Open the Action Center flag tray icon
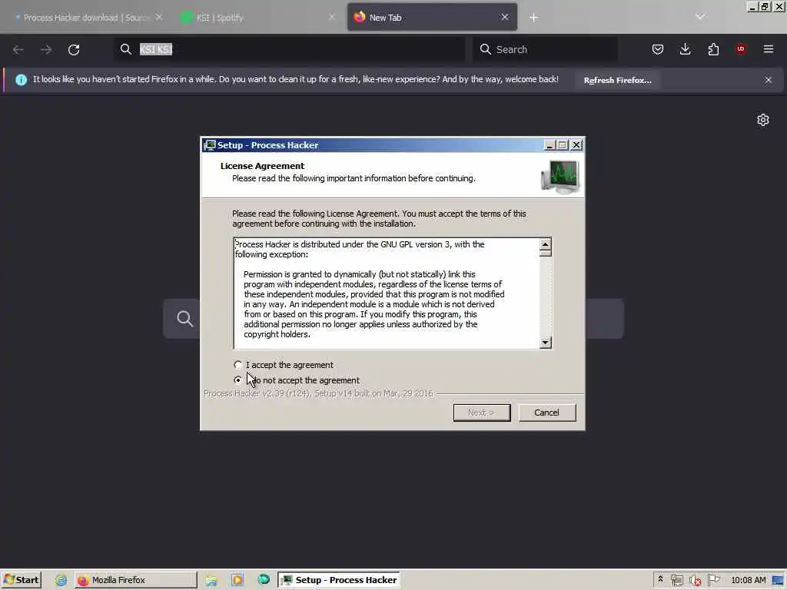 click(x=713, y=580)
